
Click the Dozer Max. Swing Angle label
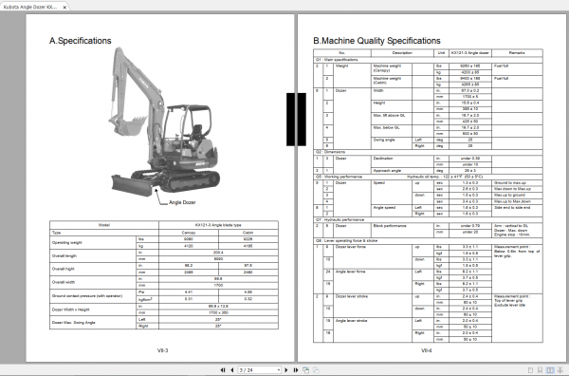(74, 323)
